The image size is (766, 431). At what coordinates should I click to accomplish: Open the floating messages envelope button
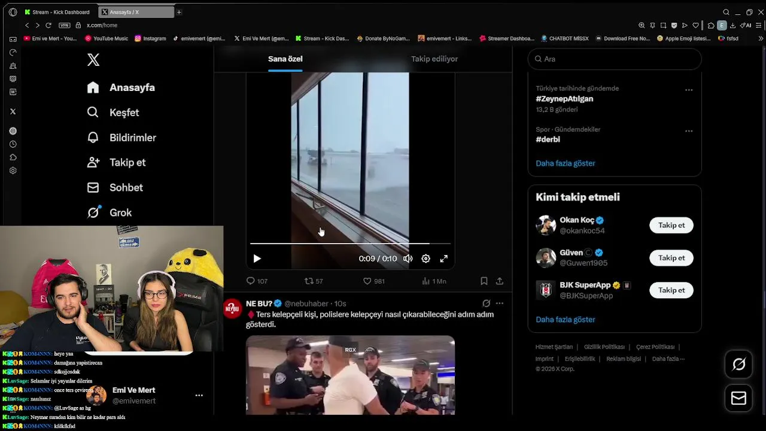[738, 398]
